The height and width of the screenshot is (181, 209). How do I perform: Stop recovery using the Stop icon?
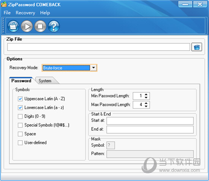pos(40,26)
